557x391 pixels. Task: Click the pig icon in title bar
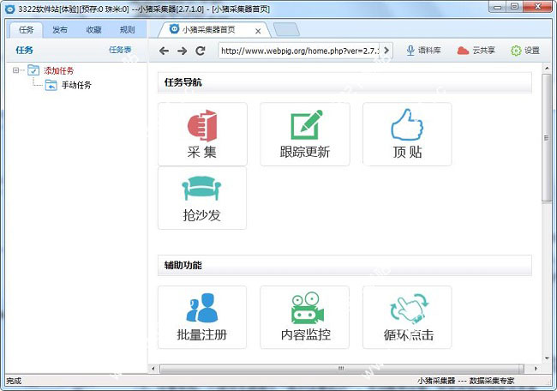(x=10, y=9)
